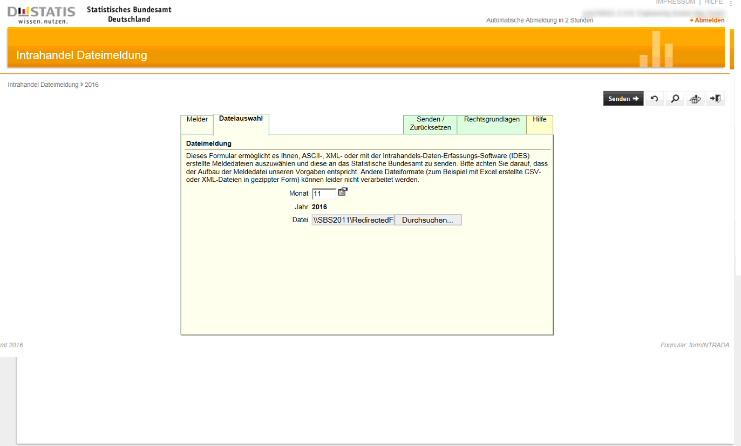Screen dimensions: 741x446
Task: Click the DESTATIS logo
Action: [x=41, y=15]
